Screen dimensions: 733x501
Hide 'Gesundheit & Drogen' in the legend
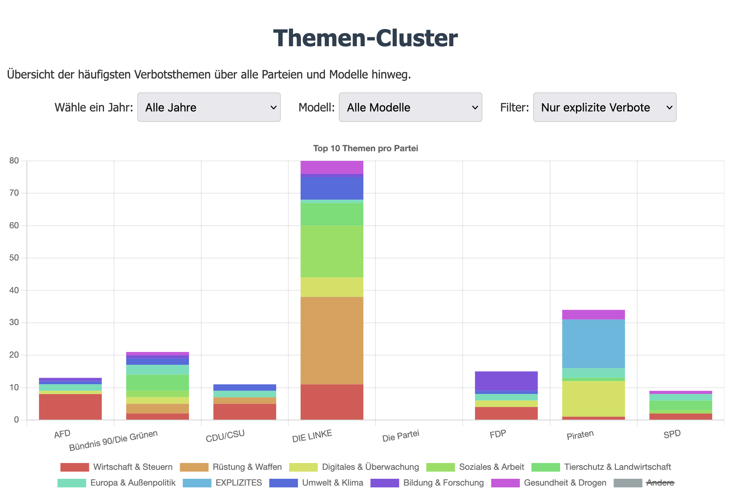(x=565, y=483)
